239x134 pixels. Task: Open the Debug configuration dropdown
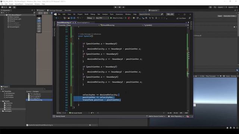(x=90, y=18)
